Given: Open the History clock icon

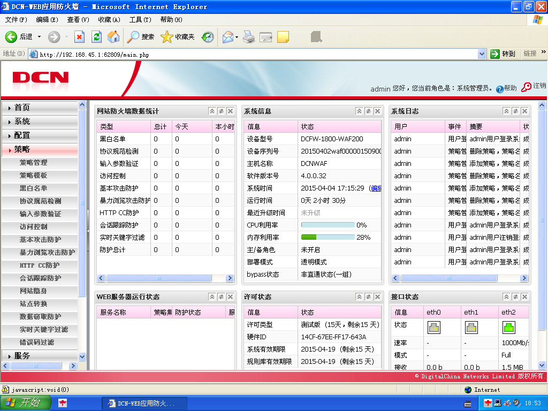Looking at the screenshot, I should (208, 37).
